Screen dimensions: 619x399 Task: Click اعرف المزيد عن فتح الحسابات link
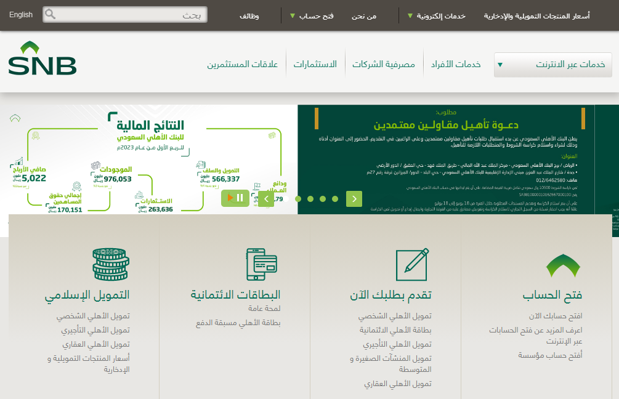pos(536,336)
